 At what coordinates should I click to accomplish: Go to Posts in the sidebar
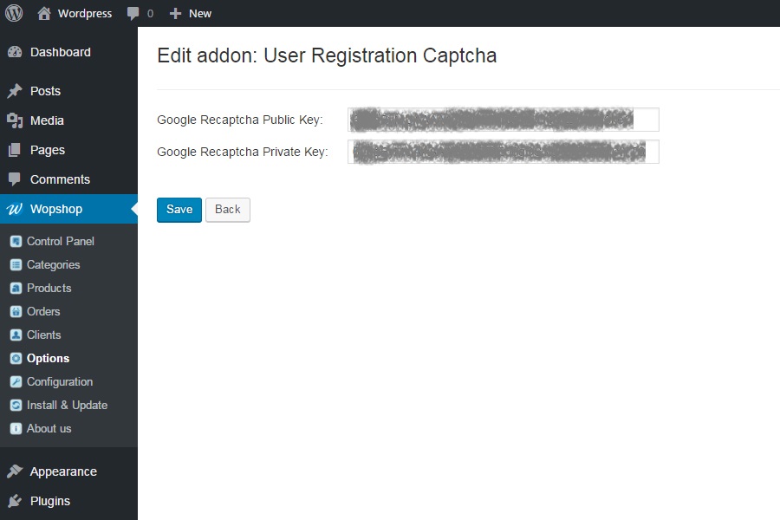45,91
